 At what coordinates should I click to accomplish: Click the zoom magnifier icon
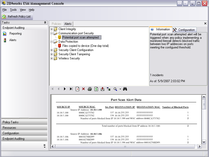coord(115,89)
